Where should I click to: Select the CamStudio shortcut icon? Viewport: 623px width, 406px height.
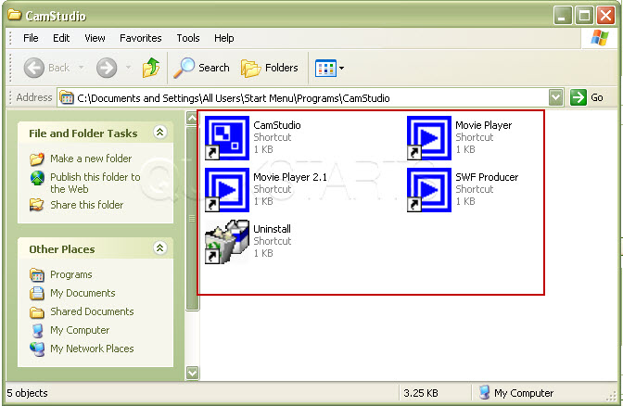click(x=227, y=138)
